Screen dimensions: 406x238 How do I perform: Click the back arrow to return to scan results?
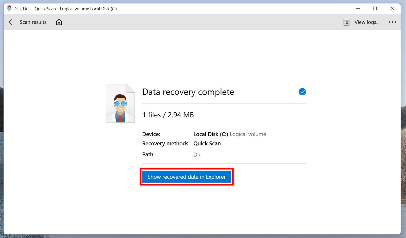click(x=12, y=22)
